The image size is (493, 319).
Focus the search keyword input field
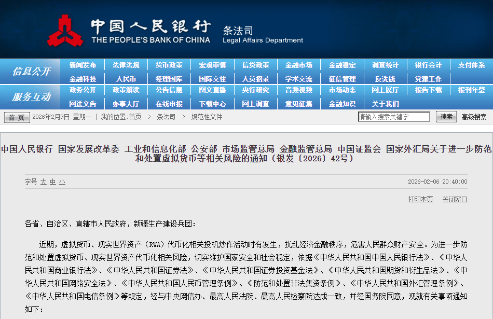(394, 117)
